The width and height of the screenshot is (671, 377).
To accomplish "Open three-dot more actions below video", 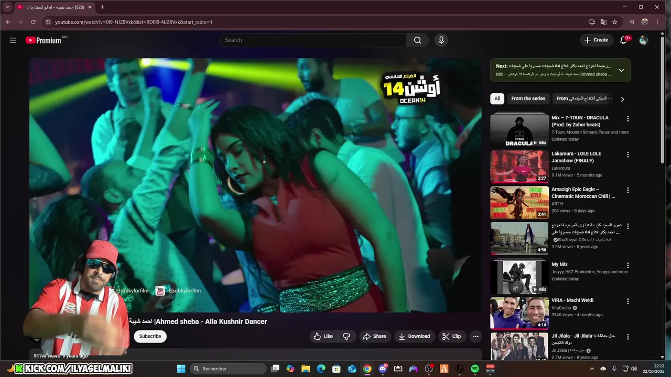I will point(475,336).
